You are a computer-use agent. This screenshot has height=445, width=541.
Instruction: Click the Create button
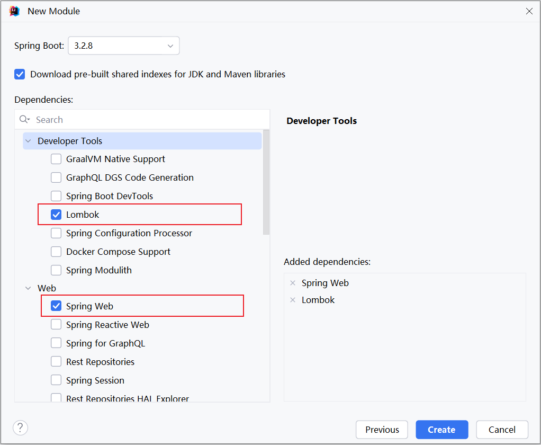coord(441,430)
